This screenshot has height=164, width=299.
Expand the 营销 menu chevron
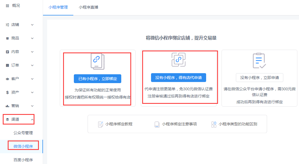[x=32, y=106]
